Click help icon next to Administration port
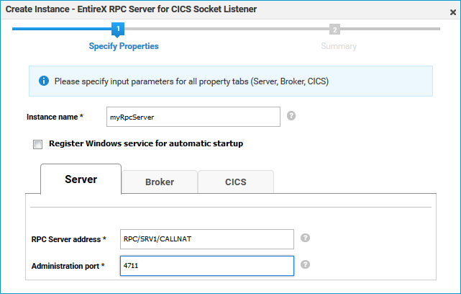 tap(305, 264)
